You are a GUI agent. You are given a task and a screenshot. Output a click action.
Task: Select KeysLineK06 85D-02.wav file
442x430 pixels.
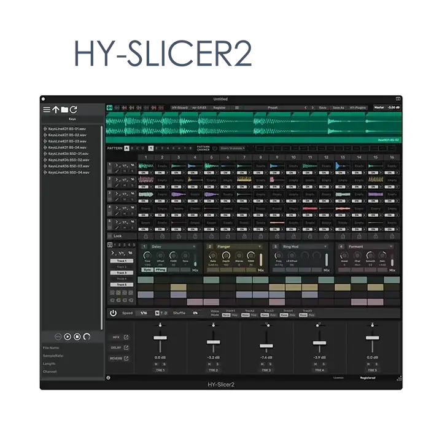pos(69,160)
